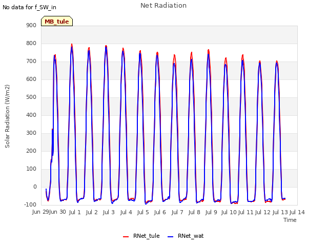Screen dimensions: 328x246
Task: Click the 900 y-axis tick label
Action: 31,25
